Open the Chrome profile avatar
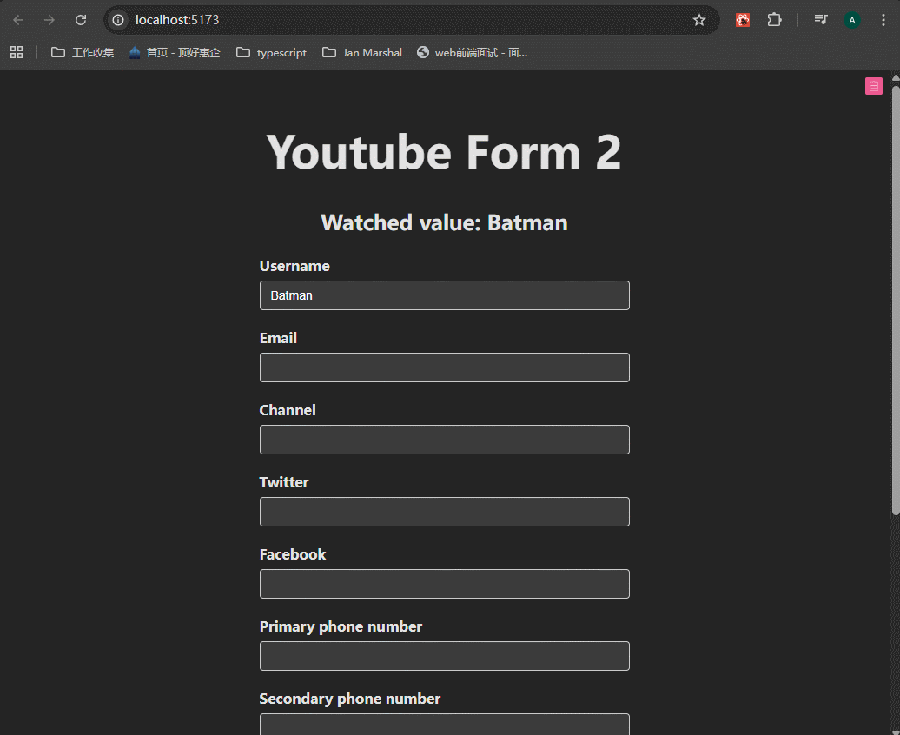The height and width of the screenshot is (735, 900). pos(851,20)
